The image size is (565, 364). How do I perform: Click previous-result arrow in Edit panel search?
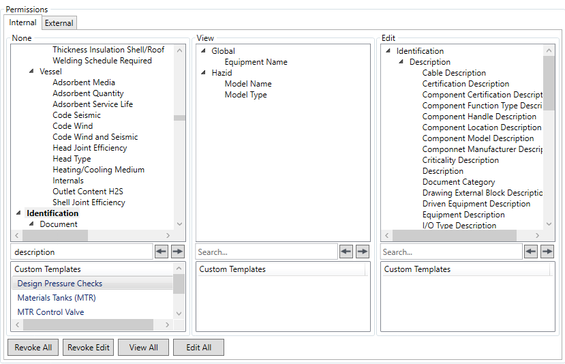tap(531, 252)
